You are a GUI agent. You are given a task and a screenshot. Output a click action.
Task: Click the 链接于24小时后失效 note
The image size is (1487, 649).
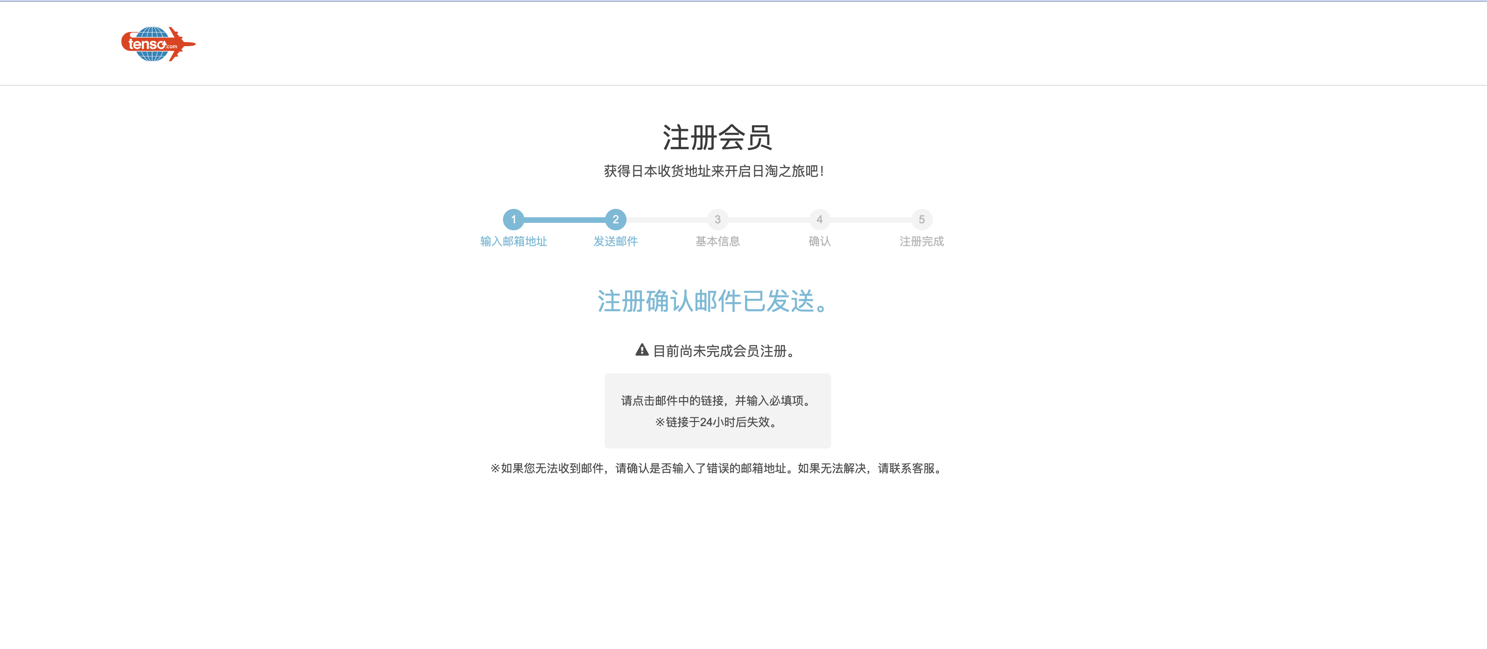point(717,422)
